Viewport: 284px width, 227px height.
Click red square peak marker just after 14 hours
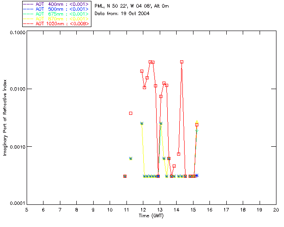[181, 62]
